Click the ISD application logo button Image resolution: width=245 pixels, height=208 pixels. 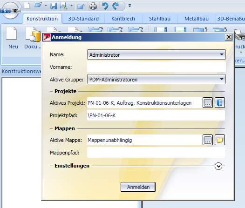click(x=10, y=11)
